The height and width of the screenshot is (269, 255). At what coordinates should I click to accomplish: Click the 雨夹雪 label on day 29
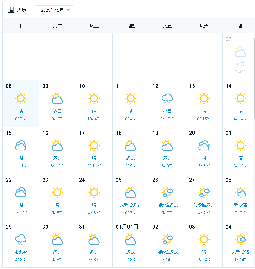[21, 252]
